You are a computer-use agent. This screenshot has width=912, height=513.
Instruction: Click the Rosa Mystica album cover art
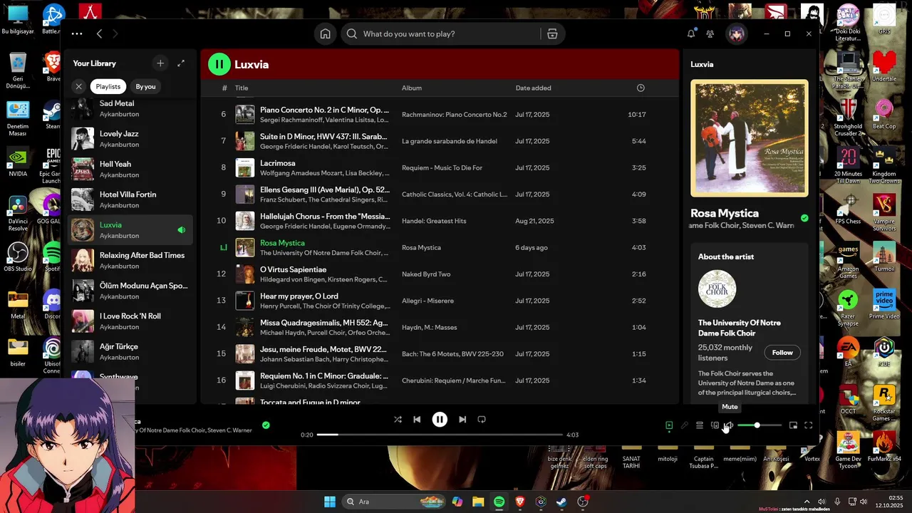[x=750, y=138]
